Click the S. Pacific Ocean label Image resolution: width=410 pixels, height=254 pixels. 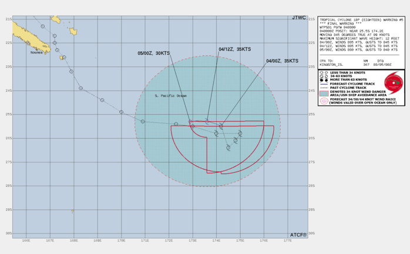170,96
